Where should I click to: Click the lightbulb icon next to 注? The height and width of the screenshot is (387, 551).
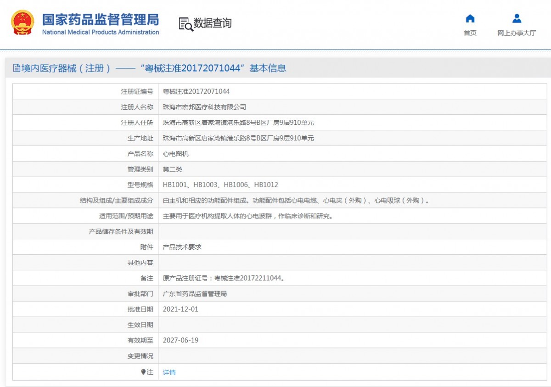pos(143,372)
